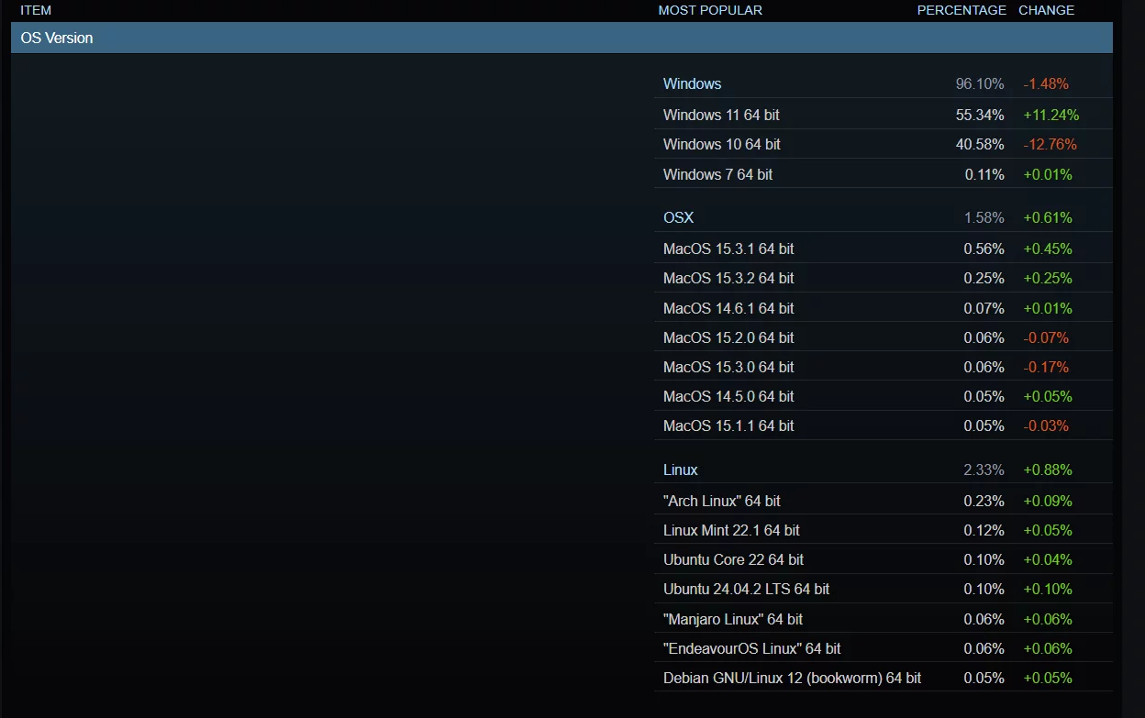The width and height of the screenshot is (1145, 718).
Task: Select the Ubuntu Core 22 64 bit row
Action: [884, 559]
